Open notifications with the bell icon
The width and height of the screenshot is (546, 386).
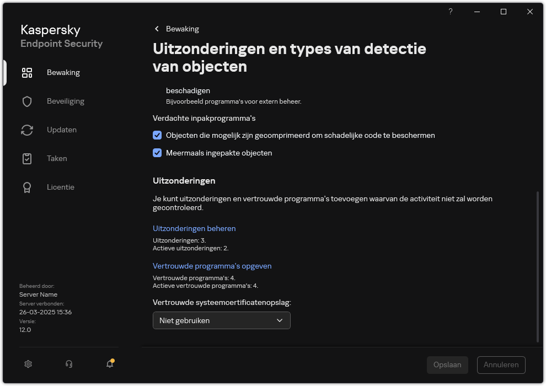tap(110, 365)
